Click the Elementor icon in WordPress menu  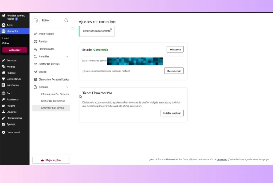coord(4,32)
